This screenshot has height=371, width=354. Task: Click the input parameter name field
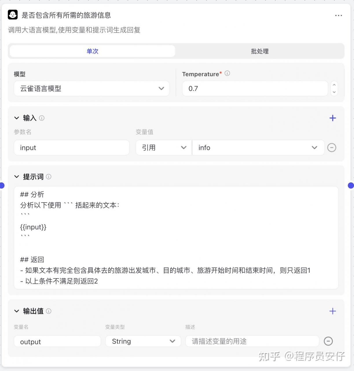click(x=71, y=148)
